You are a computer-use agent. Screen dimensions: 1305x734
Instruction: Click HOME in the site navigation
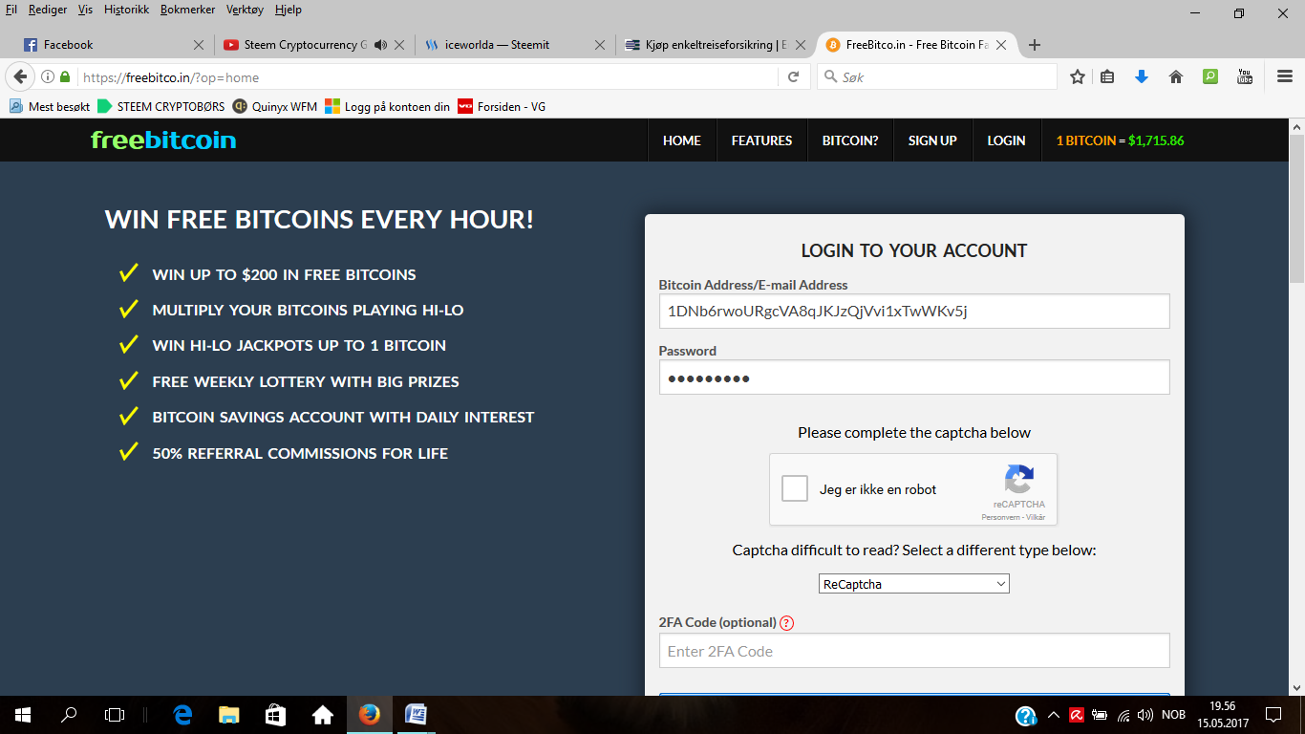click(682, 140)
